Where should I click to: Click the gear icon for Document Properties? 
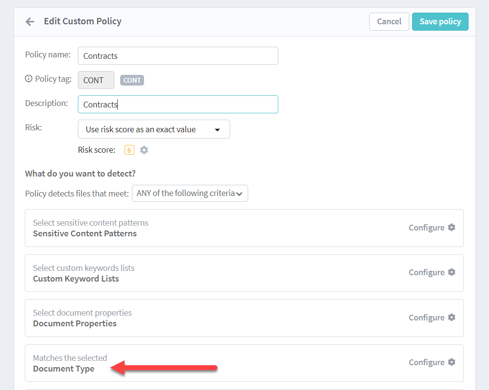452,318
